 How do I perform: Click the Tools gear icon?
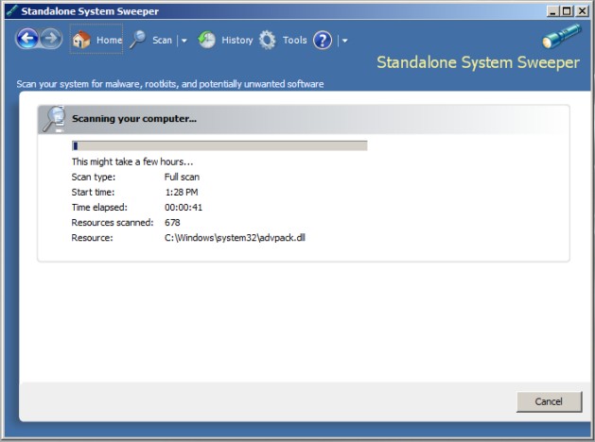pos(268,40)
